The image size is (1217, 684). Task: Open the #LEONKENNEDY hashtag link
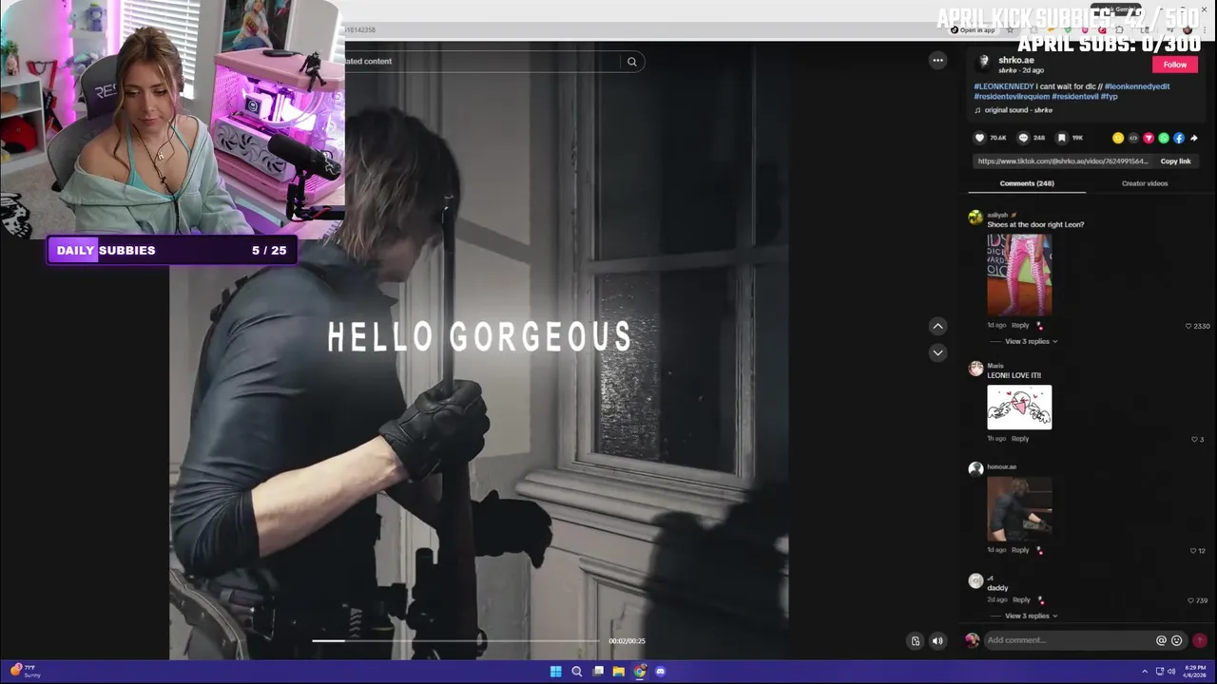click(x=1004, y=86)
